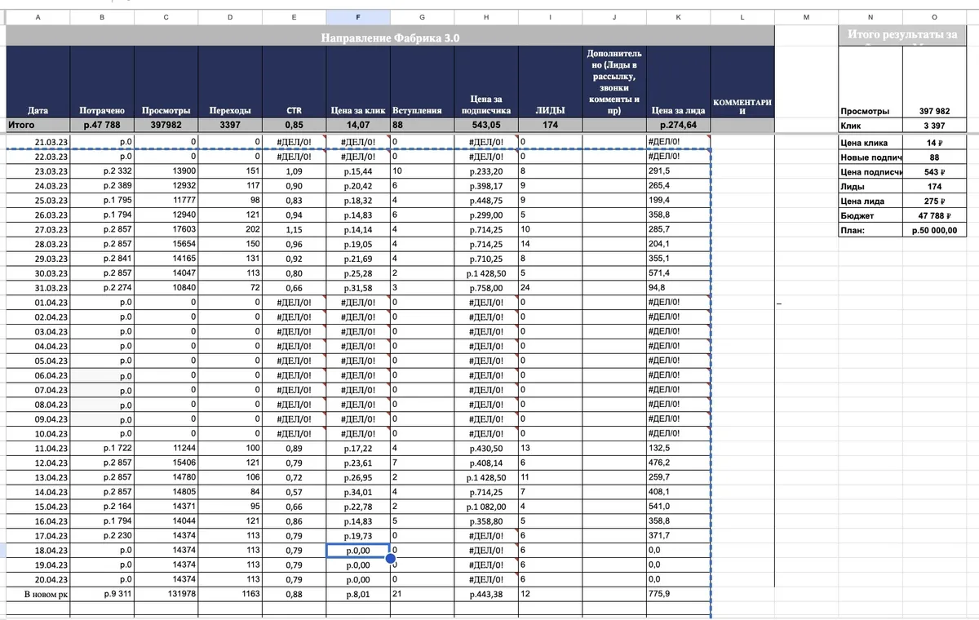979x620 pixels.
Task: Click the 'Итого' row label cell
Action: (38, 126)
